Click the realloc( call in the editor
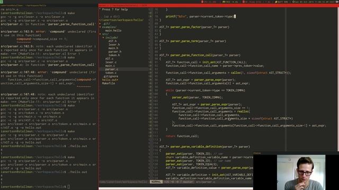The height and width of the screenshot is (190, 339). pos(244,111)
